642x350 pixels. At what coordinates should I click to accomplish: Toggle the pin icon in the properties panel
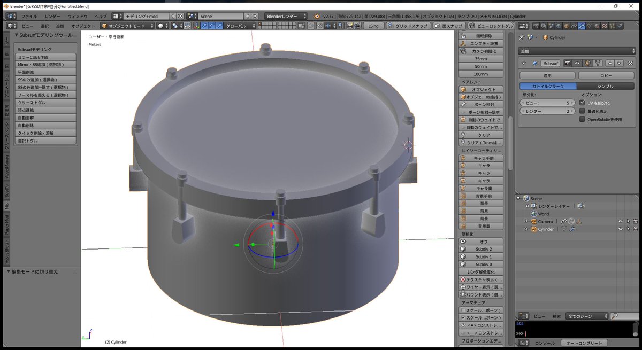[x=522, y=37]
